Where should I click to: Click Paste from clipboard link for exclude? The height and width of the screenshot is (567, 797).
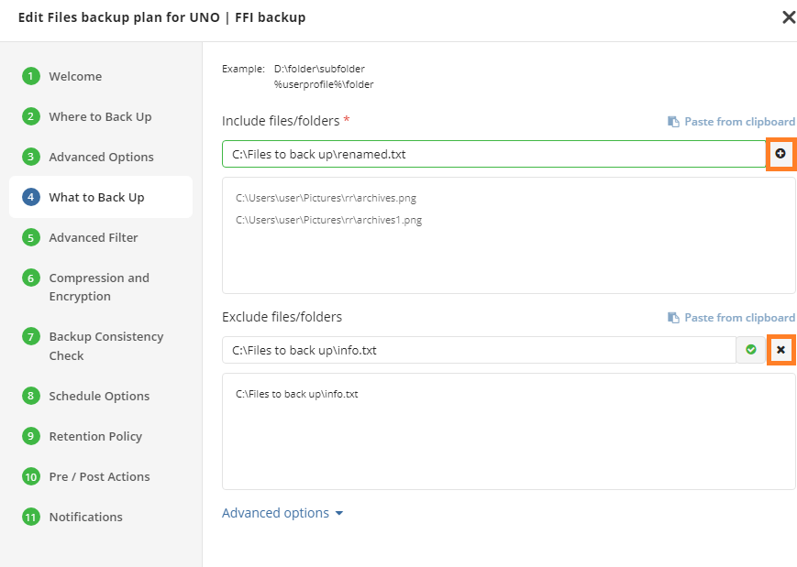[739, 318]
